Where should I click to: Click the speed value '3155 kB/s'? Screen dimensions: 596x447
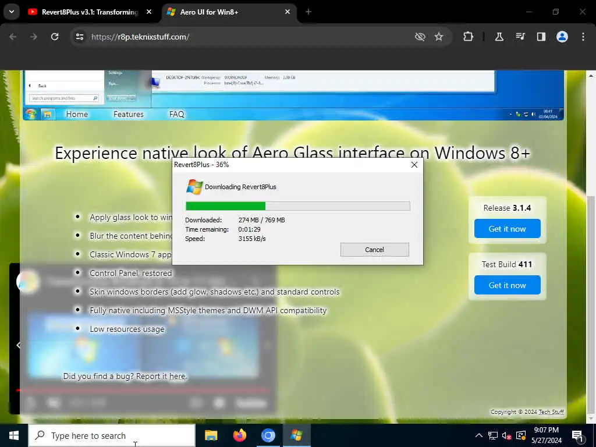[x=252, y=239]
